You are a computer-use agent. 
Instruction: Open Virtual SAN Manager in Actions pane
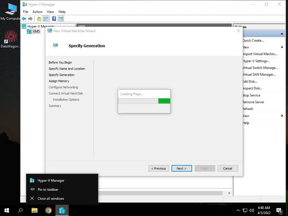tap(259, 75)
